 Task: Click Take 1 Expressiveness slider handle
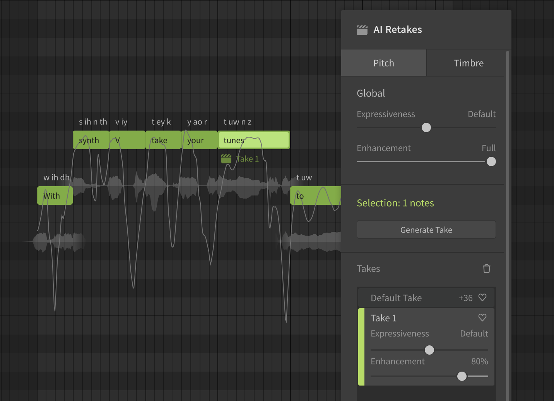(x=429, y=350)
